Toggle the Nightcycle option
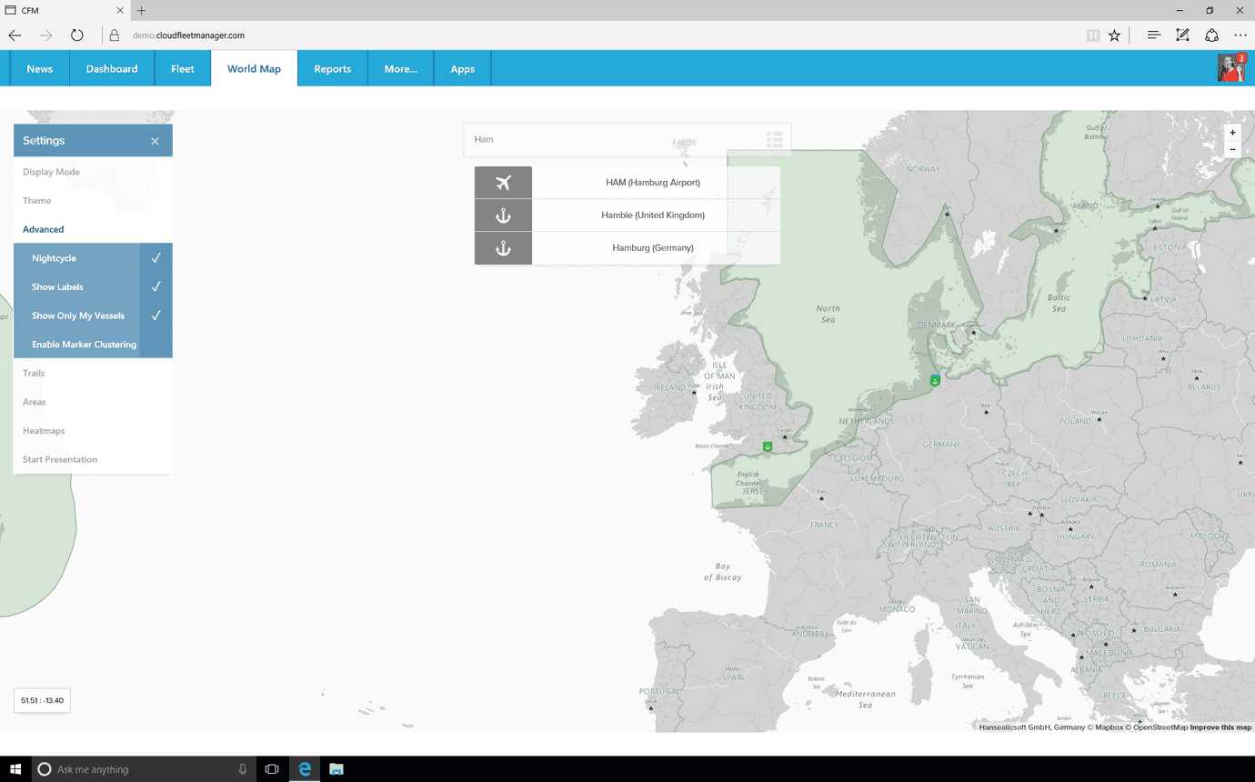Image resolution: width=1255 pixels, height=782 pixels. coord(93,258)
